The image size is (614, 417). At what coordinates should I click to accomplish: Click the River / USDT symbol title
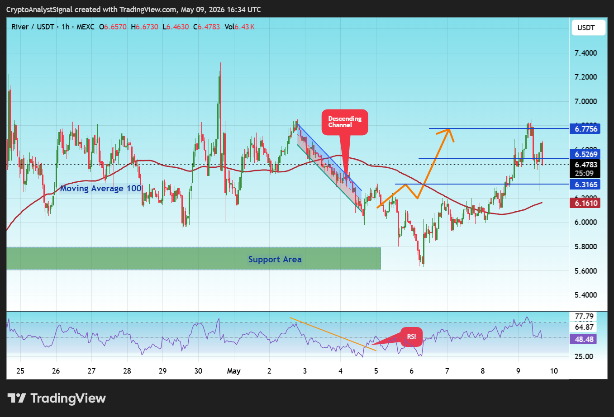coord(33,27)
